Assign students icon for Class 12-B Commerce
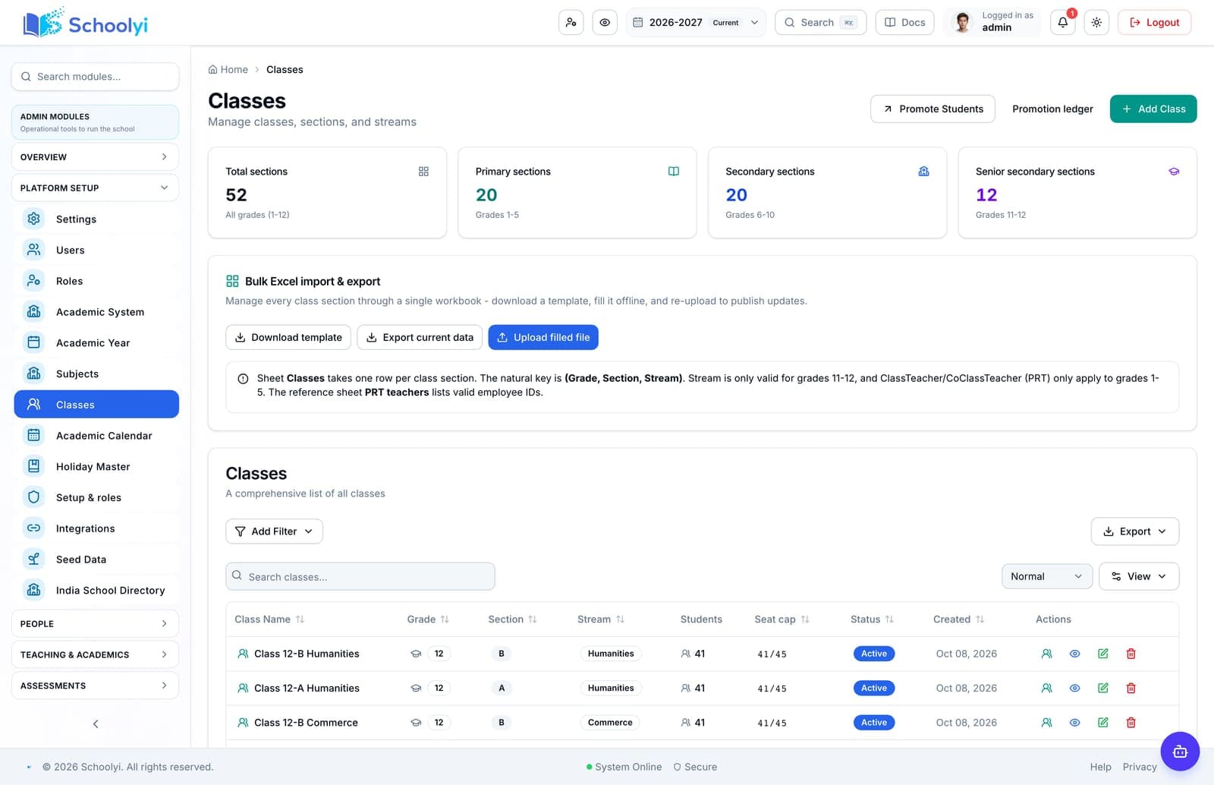1214x785 pixels. (x=1046, y=723)
